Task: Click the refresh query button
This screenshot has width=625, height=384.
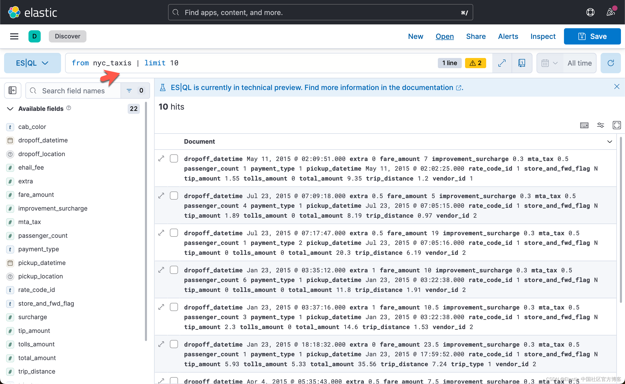Action: pos(611,63)
